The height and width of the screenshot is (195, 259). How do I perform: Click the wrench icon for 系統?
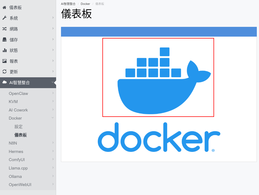(4, 18)
